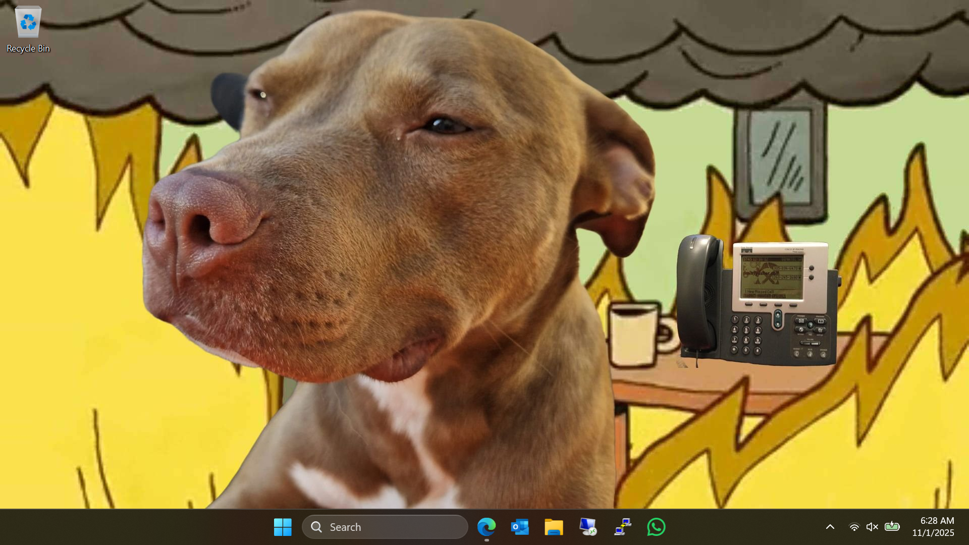Launch PuTTY from the taskbar
The image size is (969, 545).
pos(622,526)
